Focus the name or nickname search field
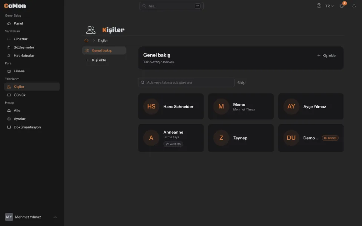This screenshot has height=226, width=362. click(x=186, y=82)
